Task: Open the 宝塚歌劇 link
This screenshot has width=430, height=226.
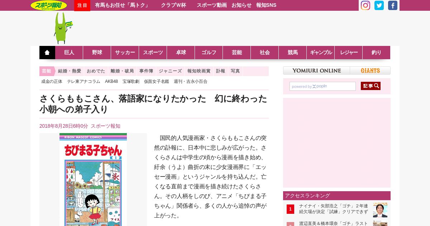Action: pos(131,81)
